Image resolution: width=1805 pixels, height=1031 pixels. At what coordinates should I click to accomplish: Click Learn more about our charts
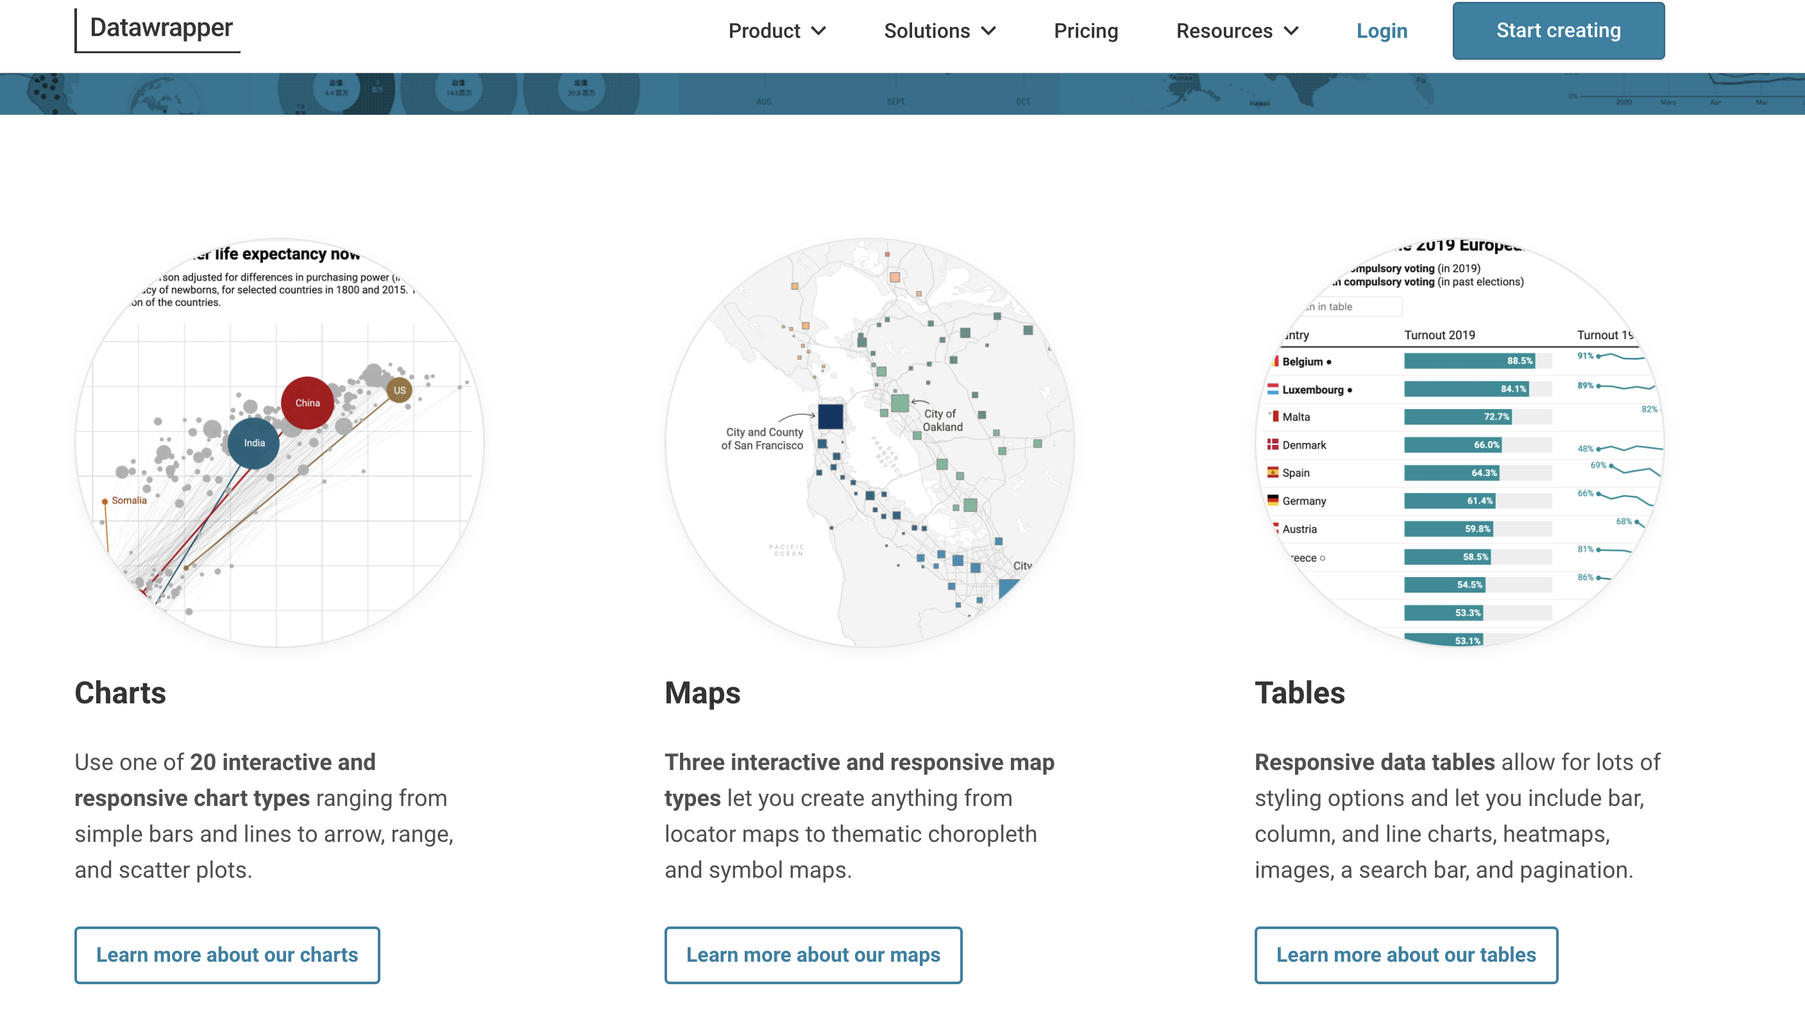coord(226,955)
